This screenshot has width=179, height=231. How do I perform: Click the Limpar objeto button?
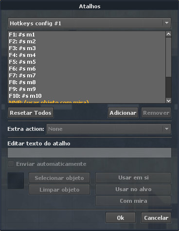click(59, 190)
